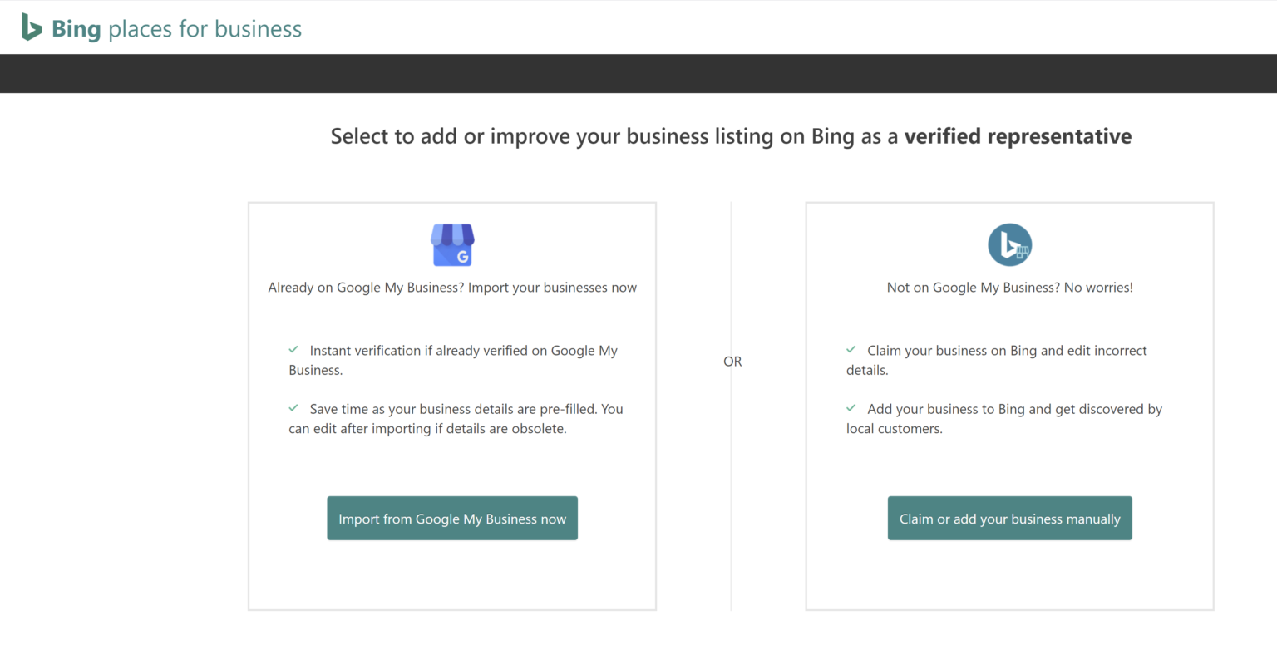Click the circular Bing Places megaphone icon
The width and height of the screenshot is (1277, 645).
(x=1009, y=244)
